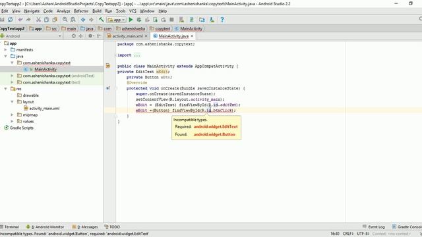Click the navigate Forward arrow icon

[91, 20]
